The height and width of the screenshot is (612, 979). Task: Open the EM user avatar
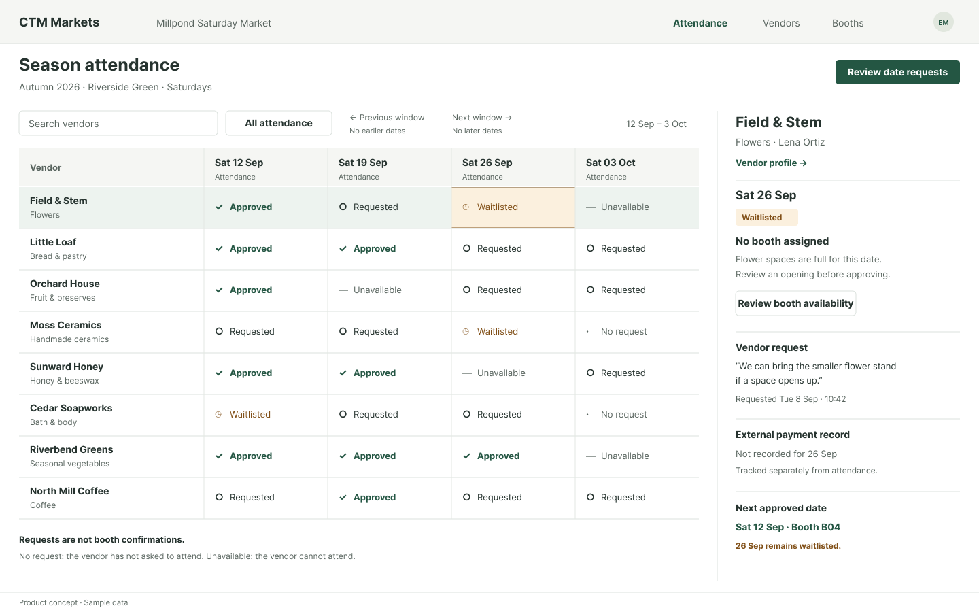pos(943,22)
